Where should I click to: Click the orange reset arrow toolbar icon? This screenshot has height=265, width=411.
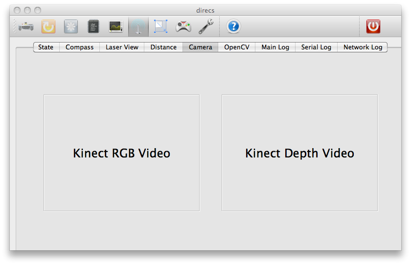(48, 26)
